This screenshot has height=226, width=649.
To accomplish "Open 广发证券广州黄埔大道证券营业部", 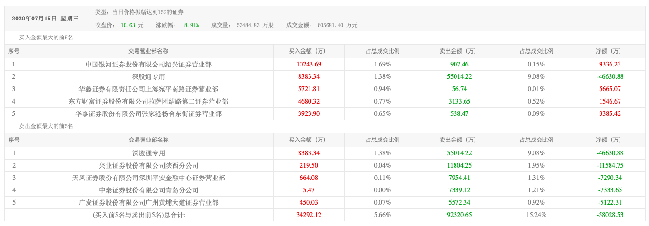I will click(148, 203).
